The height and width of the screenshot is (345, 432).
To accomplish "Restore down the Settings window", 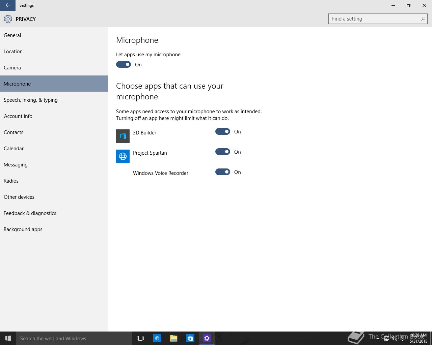I will (x=409, y=5).
